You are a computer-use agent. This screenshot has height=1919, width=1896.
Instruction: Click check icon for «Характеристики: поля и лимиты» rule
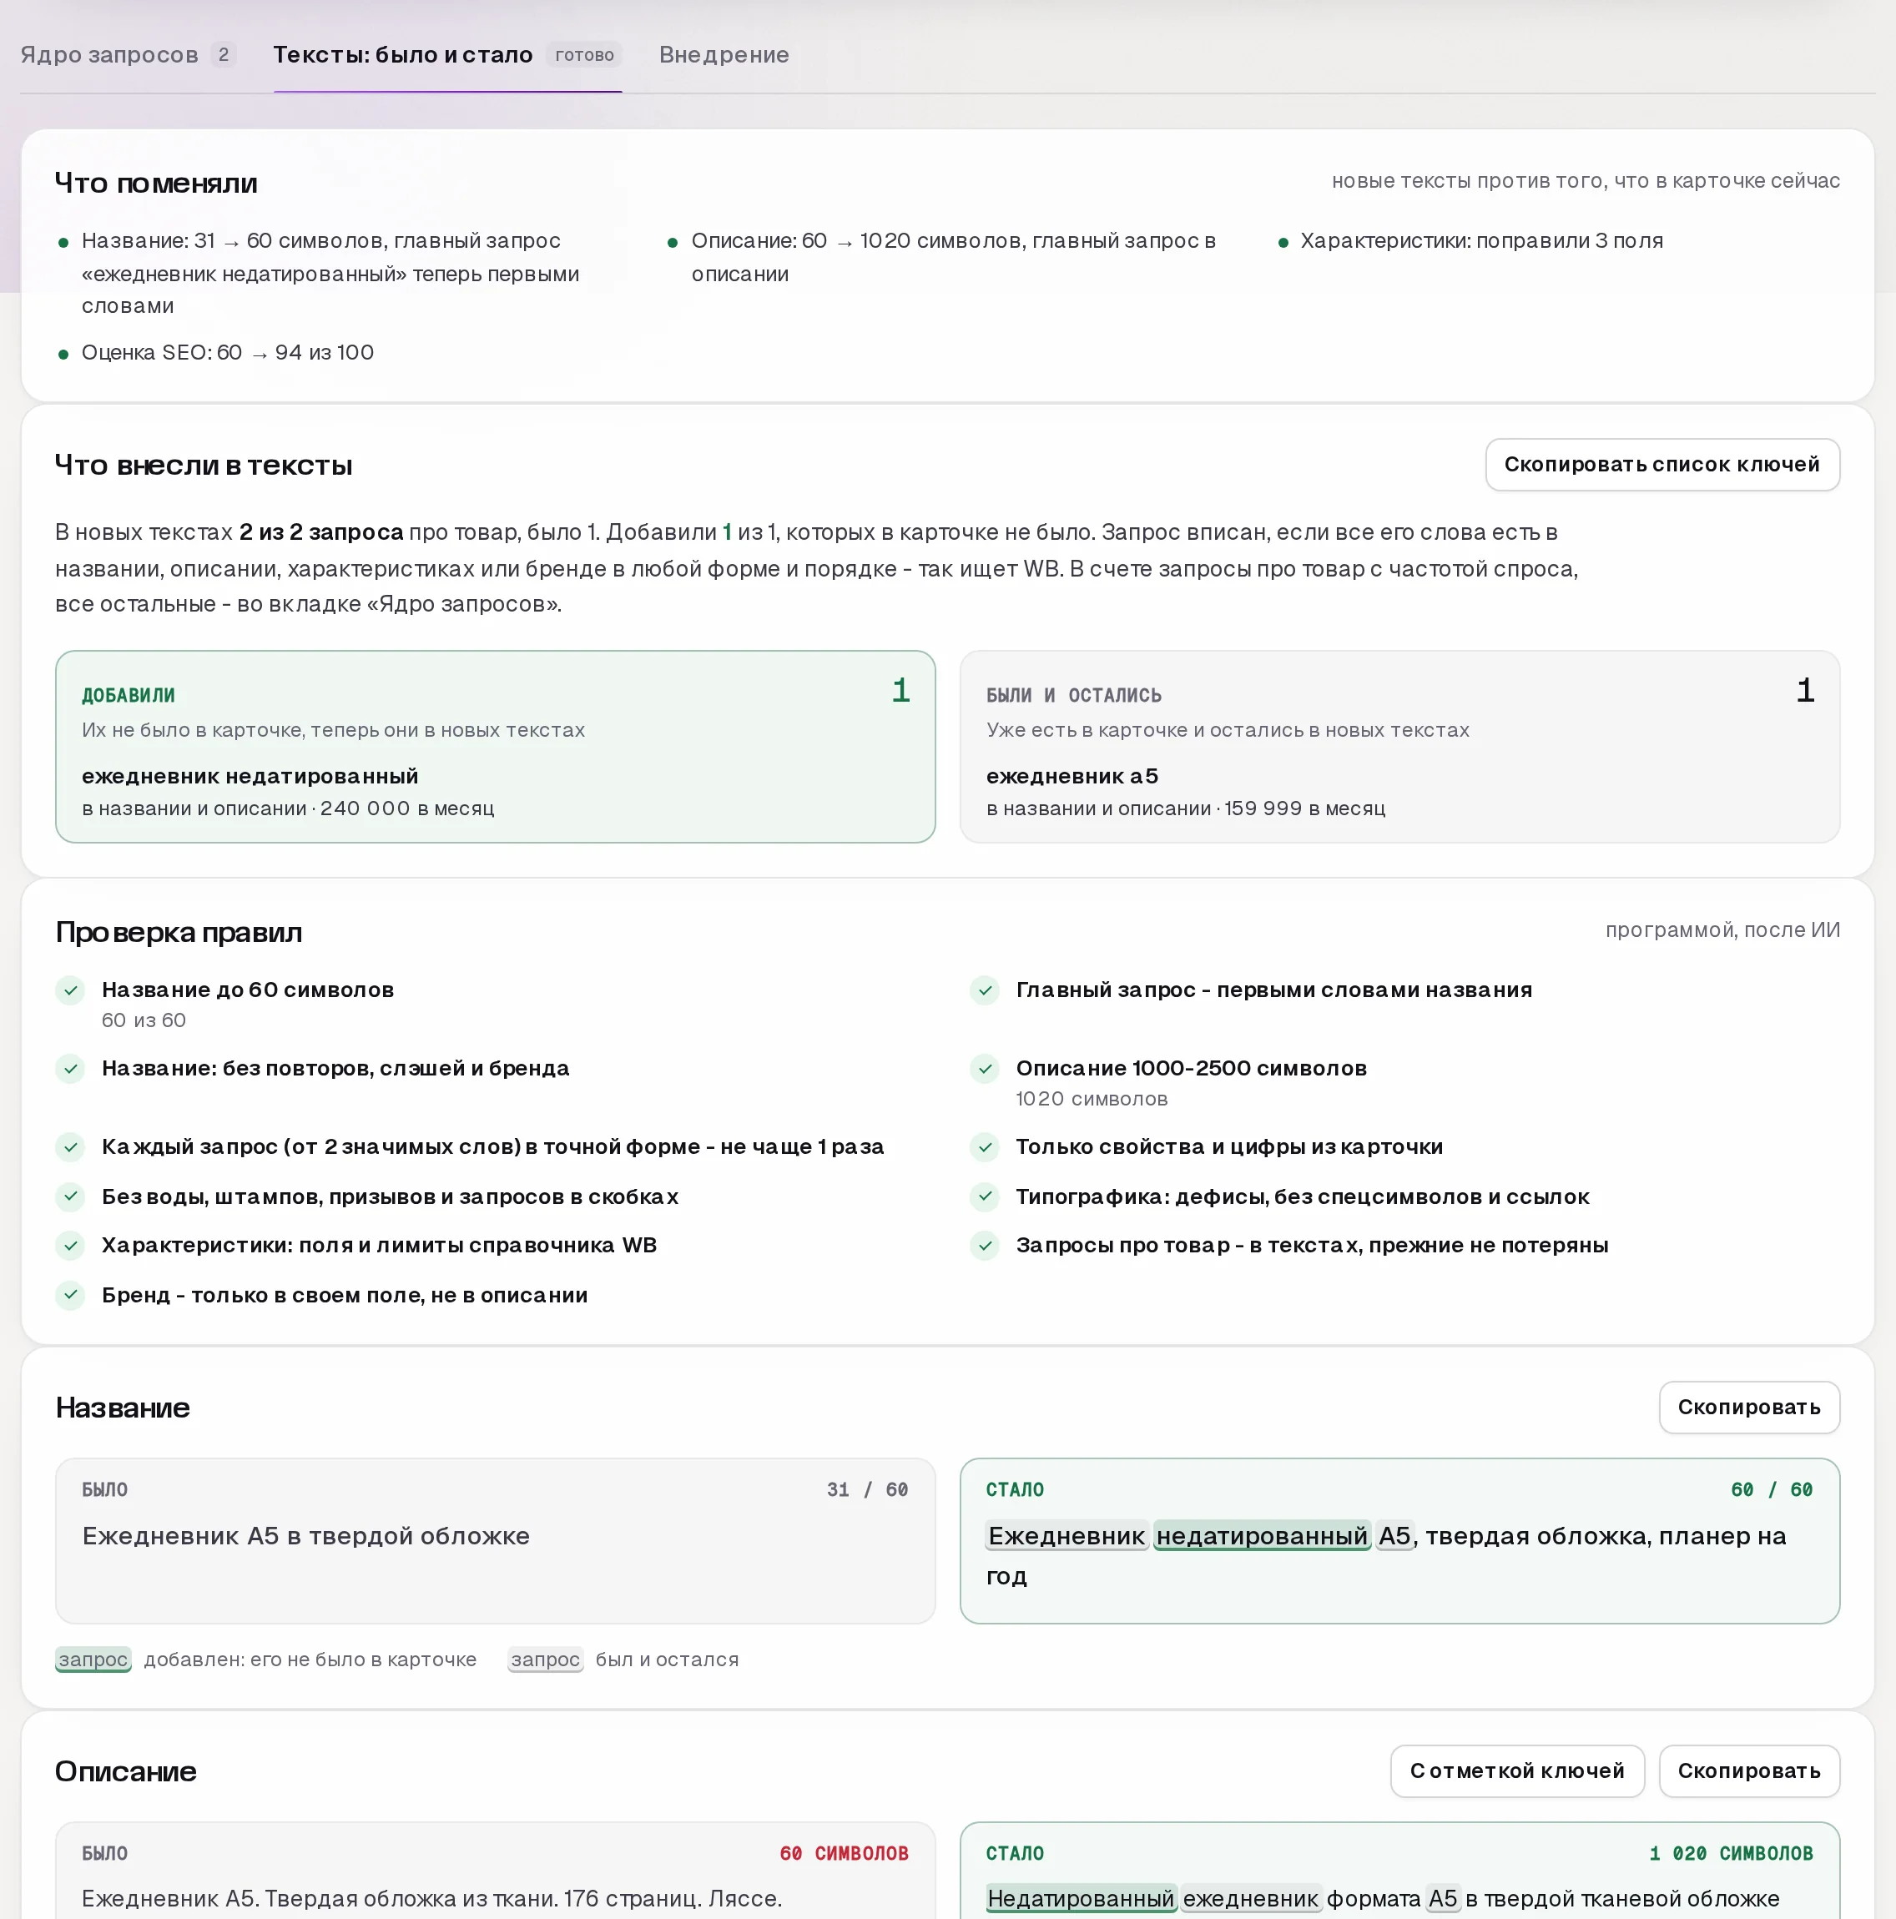pos(71,1245)
